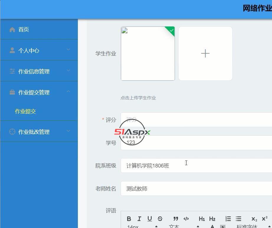The width and height of the screenshot is (272, 228).
Task: Open the 标准字体 font family dropdown
Action: 253,226
